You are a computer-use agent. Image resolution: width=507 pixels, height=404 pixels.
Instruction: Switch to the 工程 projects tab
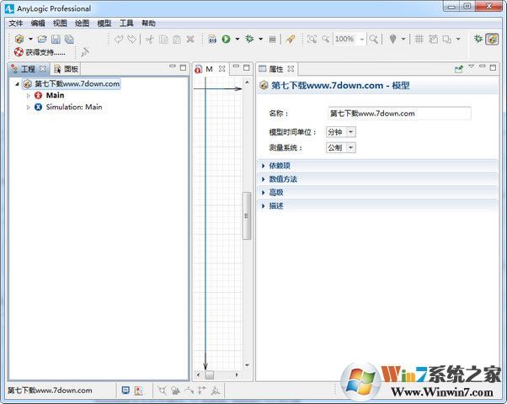pyautogui.click(x=28, y=69)
